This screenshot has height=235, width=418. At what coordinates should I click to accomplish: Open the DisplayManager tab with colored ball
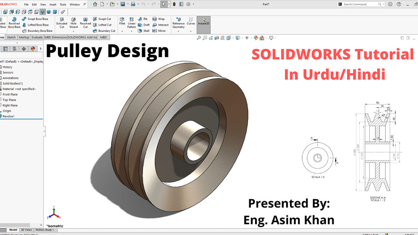click(33, 49)
